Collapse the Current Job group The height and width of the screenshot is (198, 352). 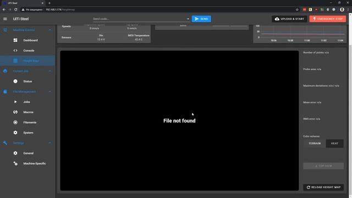[50, 71]
